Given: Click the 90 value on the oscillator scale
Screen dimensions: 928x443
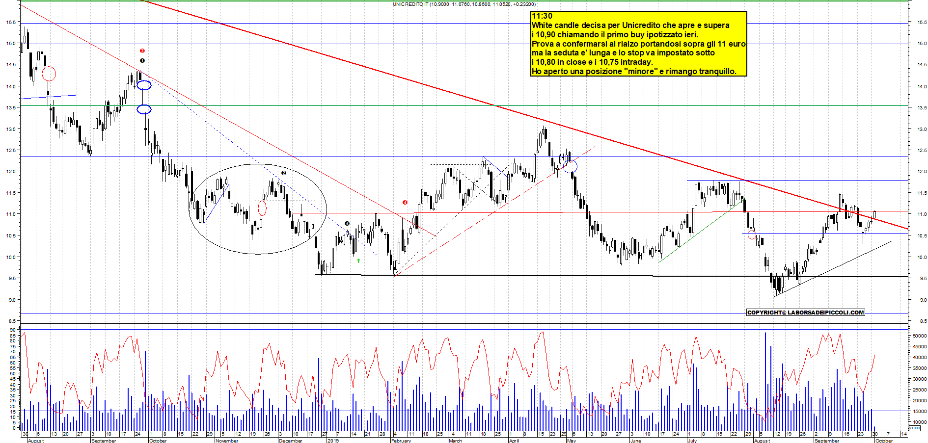Looking at the screenshot, I should [x=13, y=330].
